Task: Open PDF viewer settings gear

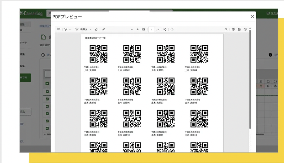Action: tap(245, 29)
